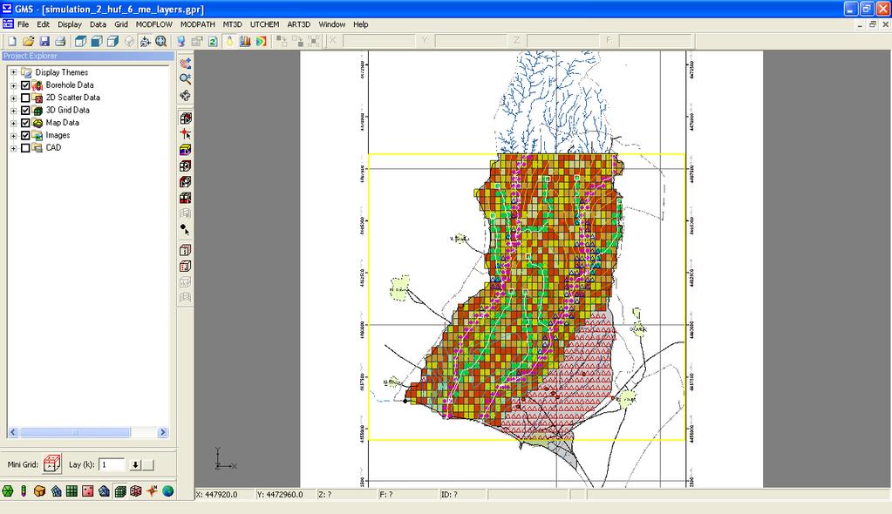The width and height of the screenshot is (892, 514).
Task: Select the Zoom tool in the vertical toolbar
Action: (185, 79)
